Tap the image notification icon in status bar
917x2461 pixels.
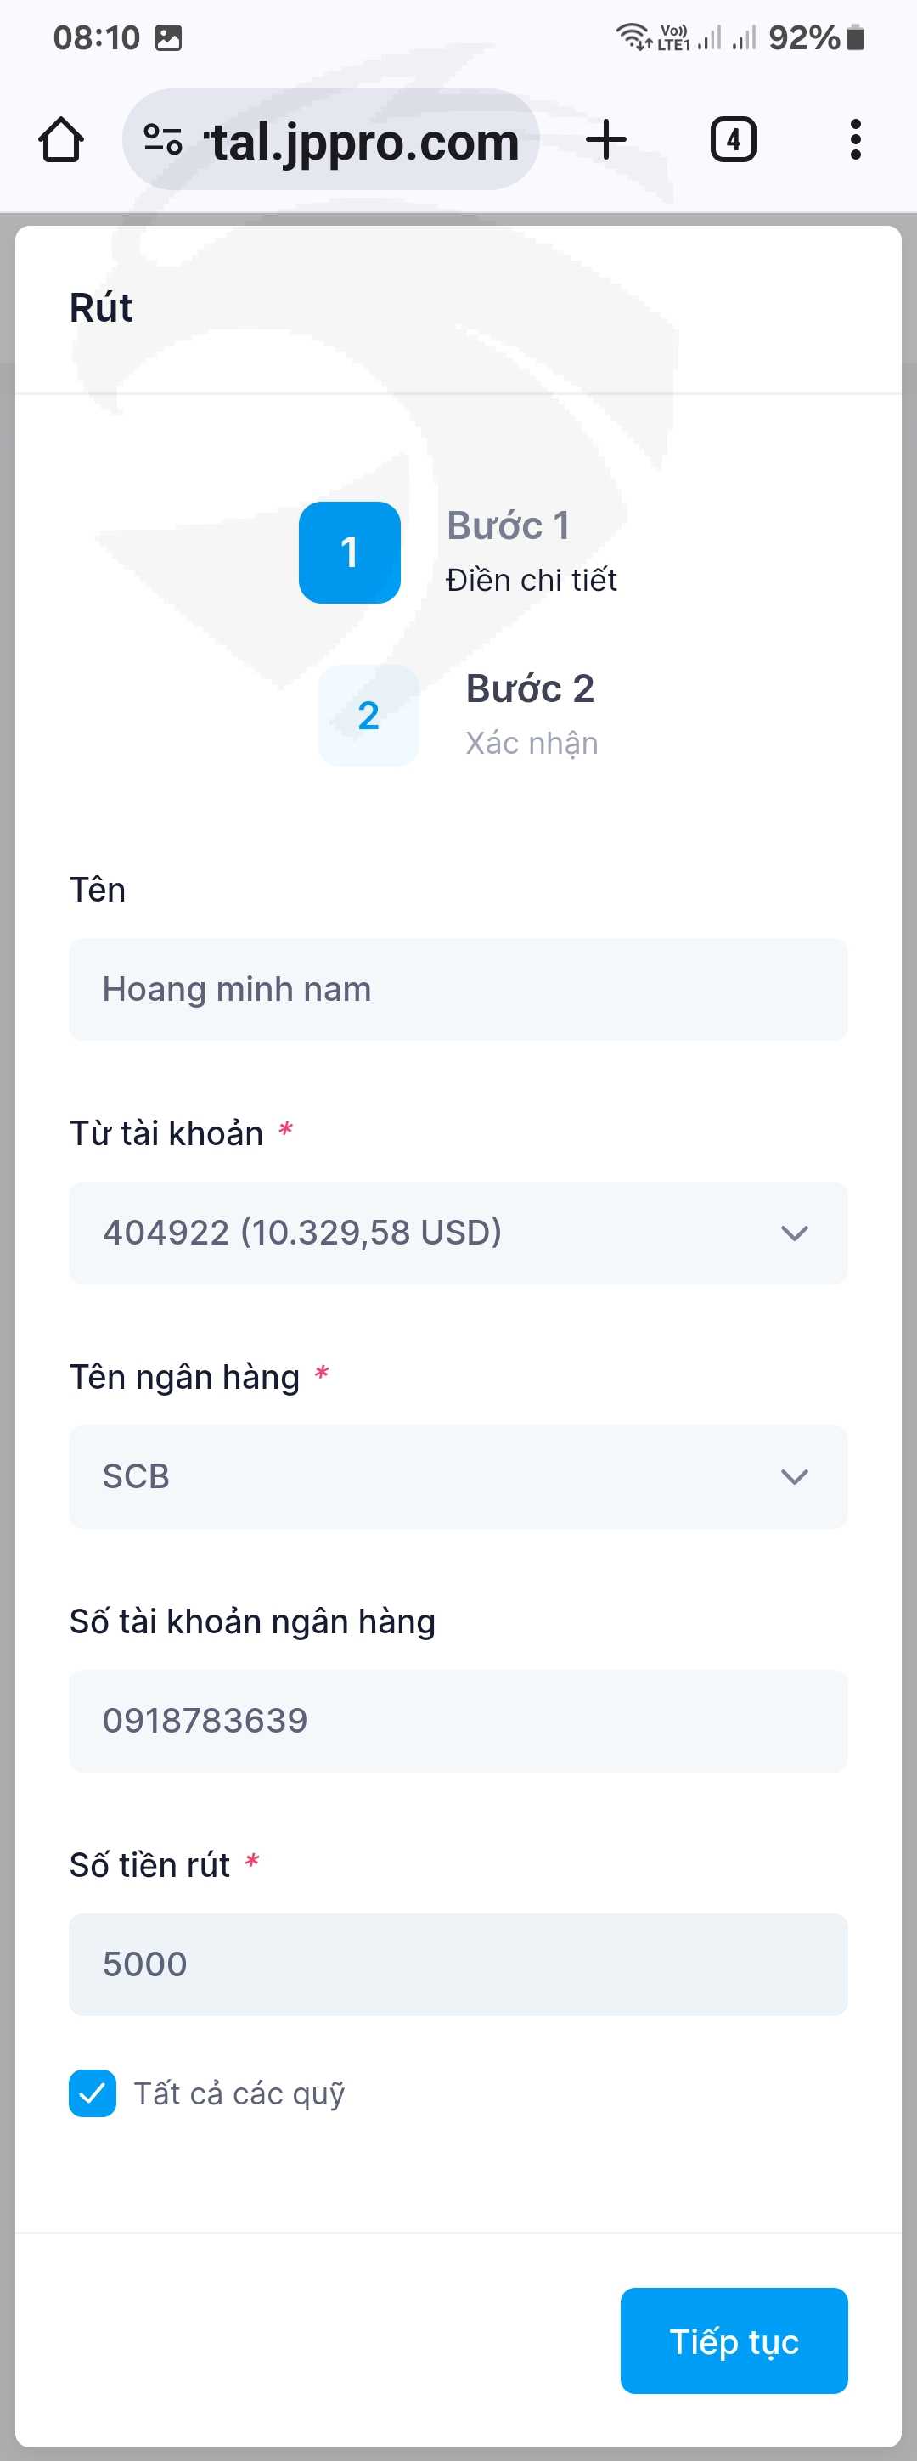click(168, 37)
